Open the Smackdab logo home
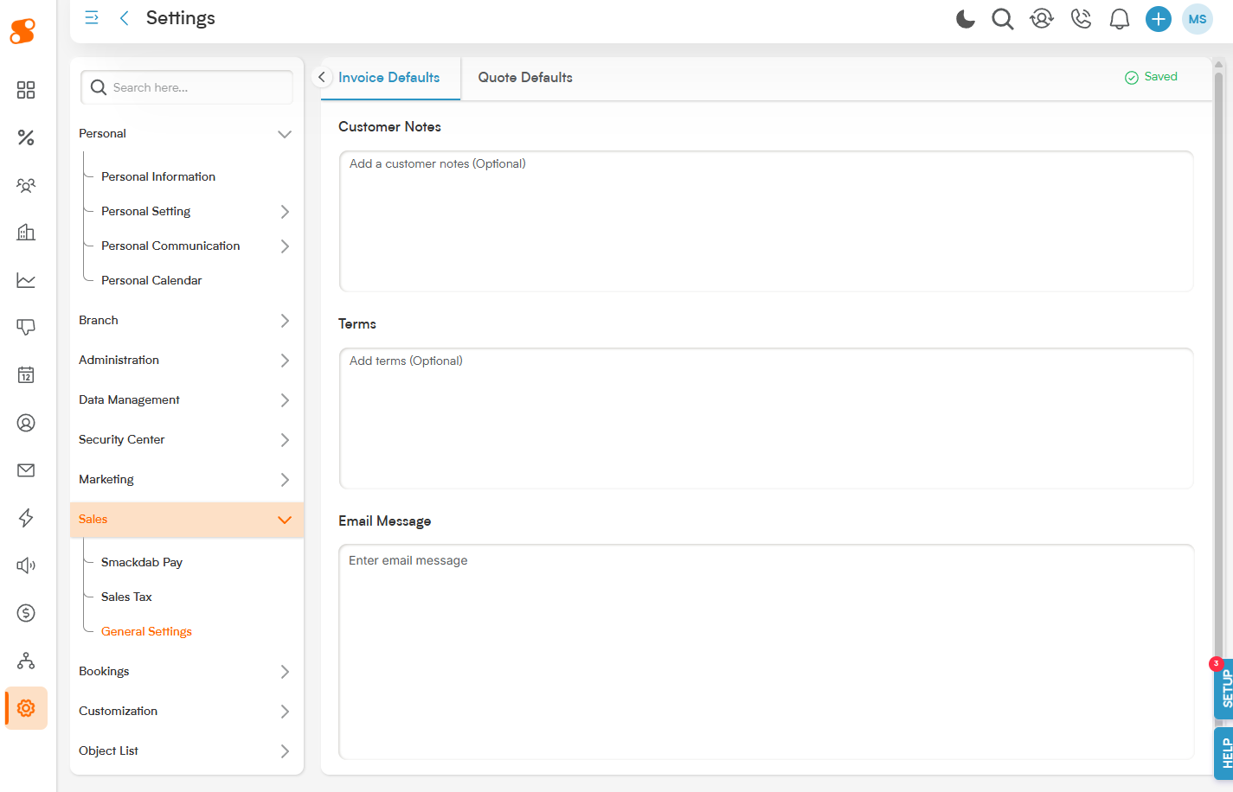This screenshot has height=792, width=1233. [22, 31]
